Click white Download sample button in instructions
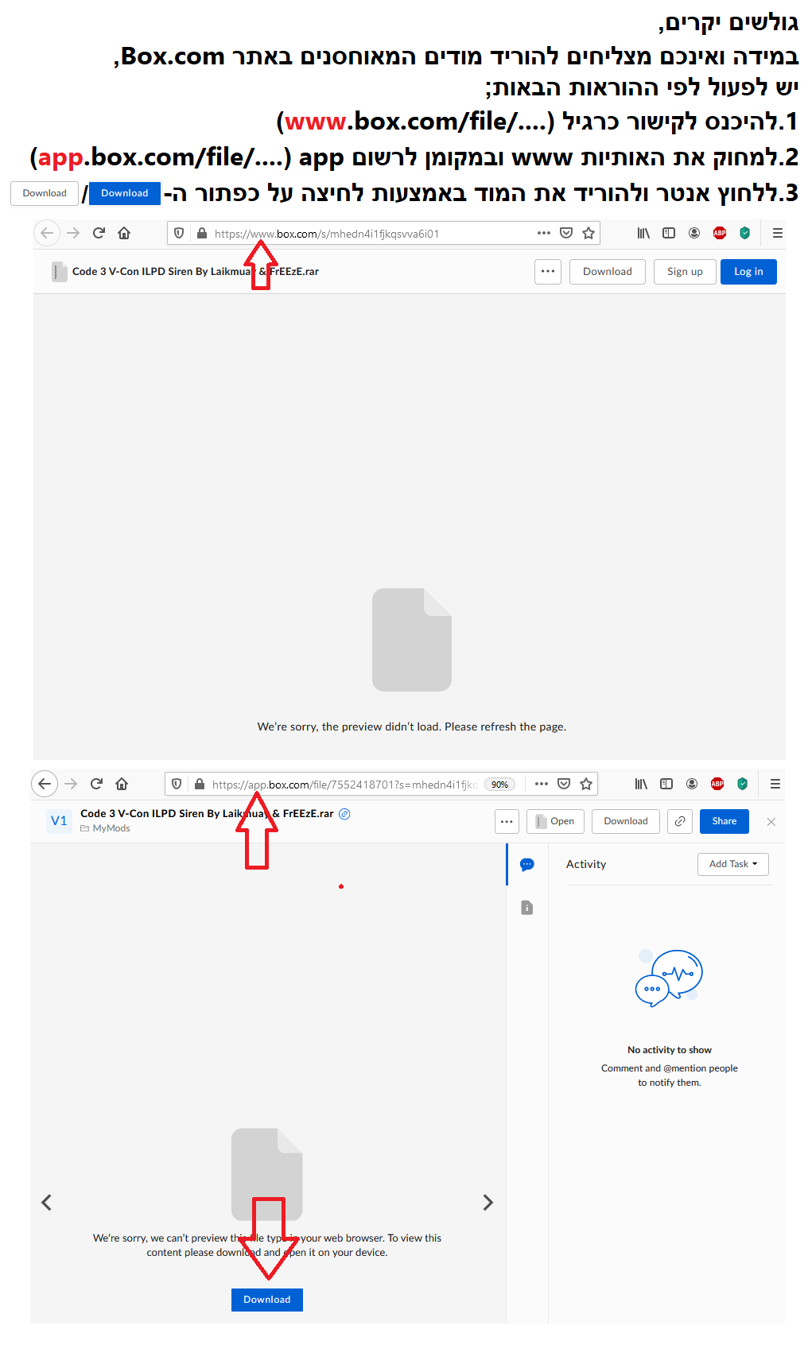The width and height of the screenshot is (808, 1364). tap(45, 193)
